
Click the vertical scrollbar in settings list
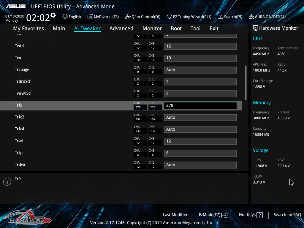click(x=246, y=83)
